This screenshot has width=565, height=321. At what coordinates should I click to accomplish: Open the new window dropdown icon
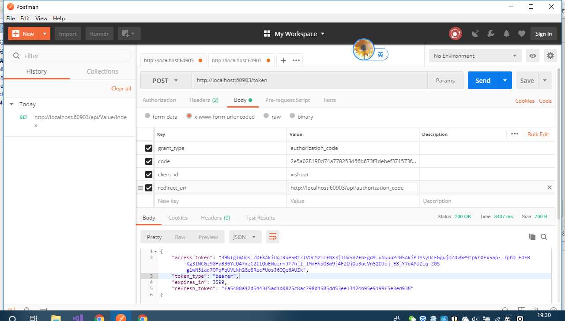pos(129,34)
